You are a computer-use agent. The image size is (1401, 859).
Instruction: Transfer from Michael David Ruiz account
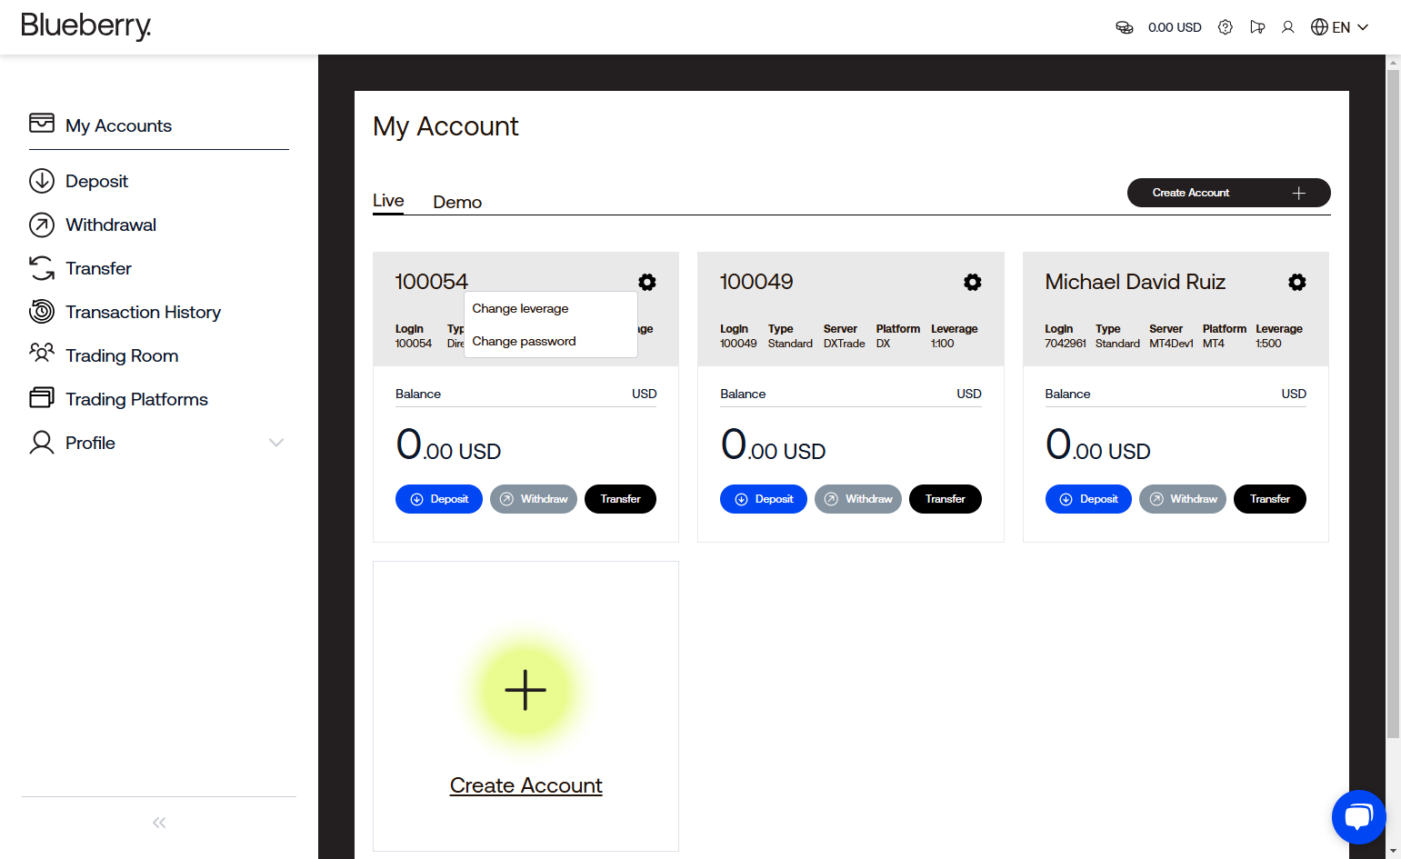coord(1270,499)
